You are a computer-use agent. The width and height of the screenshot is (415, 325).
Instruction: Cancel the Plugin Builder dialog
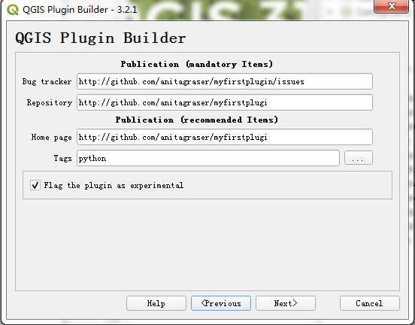369,303
